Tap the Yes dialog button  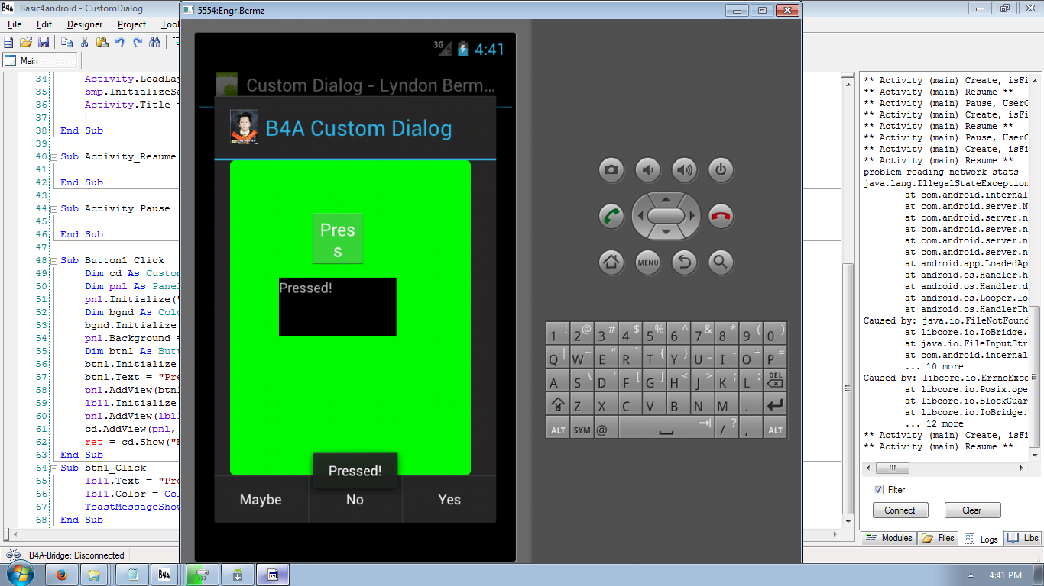point(449,500)
